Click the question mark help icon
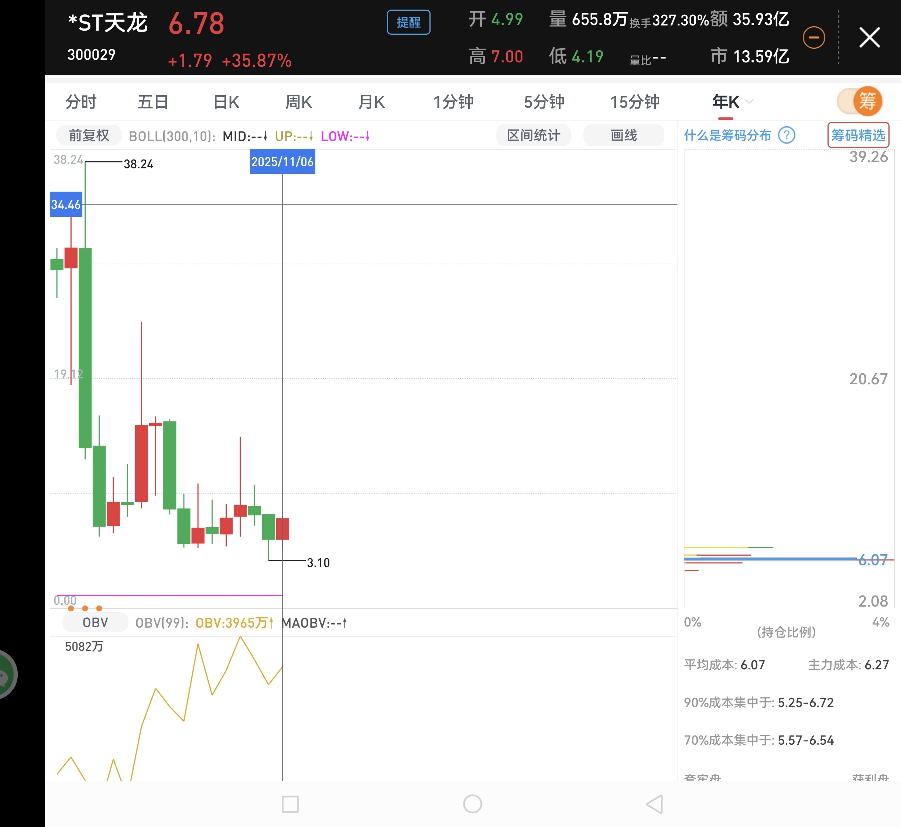The image size is (901, 827). [x=787, y=135]
